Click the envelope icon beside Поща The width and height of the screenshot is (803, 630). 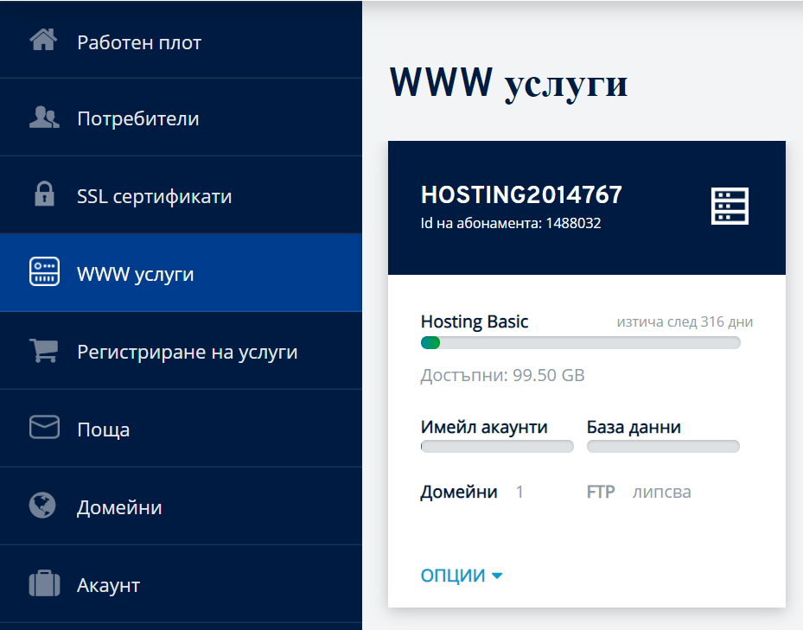click(45, 427)
